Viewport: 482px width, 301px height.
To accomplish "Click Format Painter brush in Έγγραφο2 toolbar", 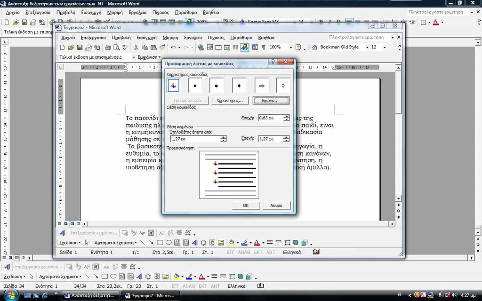I will 162,48.
